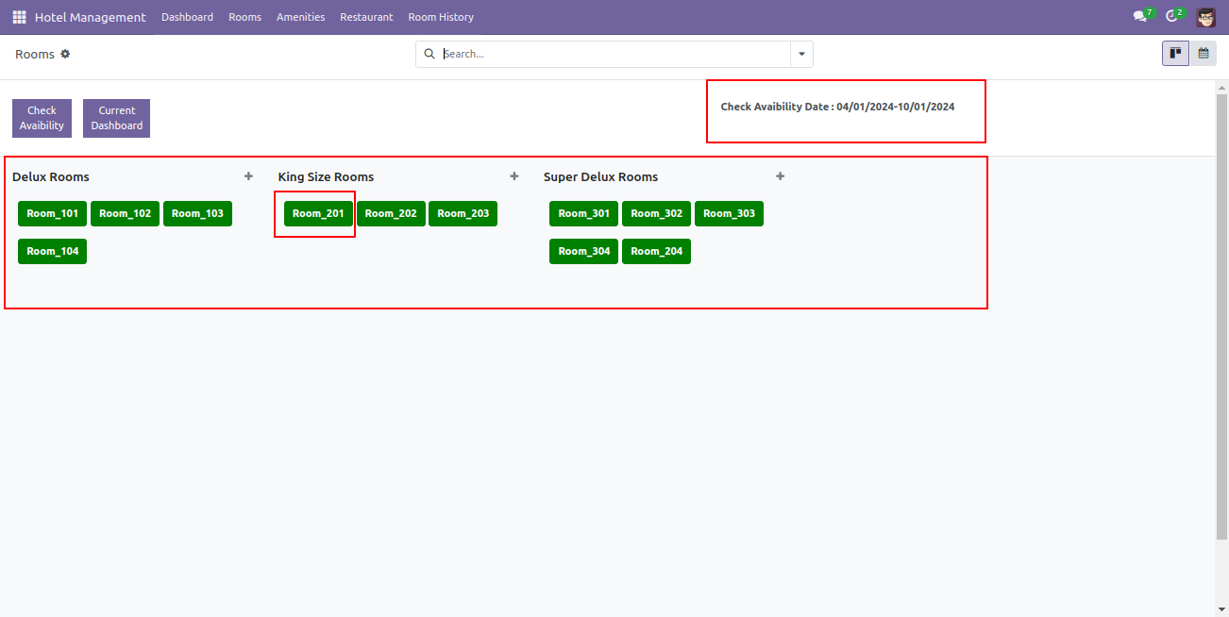The image size is (1229, 617).
Task: Select Room_102
Action: (126, 213)
